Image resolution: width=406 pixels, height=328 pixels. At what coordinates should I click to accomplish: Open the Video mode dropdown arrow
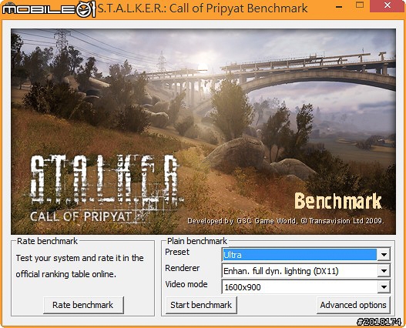(384, 287)
